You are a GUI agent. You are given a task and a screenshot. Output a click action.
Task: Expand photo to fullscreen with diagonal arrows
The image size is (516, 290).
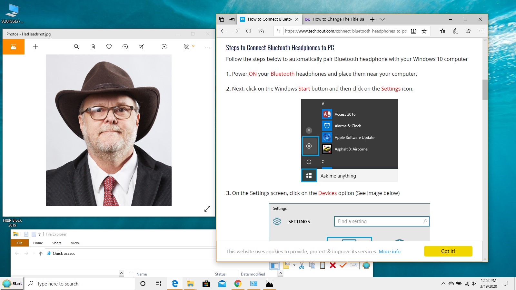(x=207, y=209)
